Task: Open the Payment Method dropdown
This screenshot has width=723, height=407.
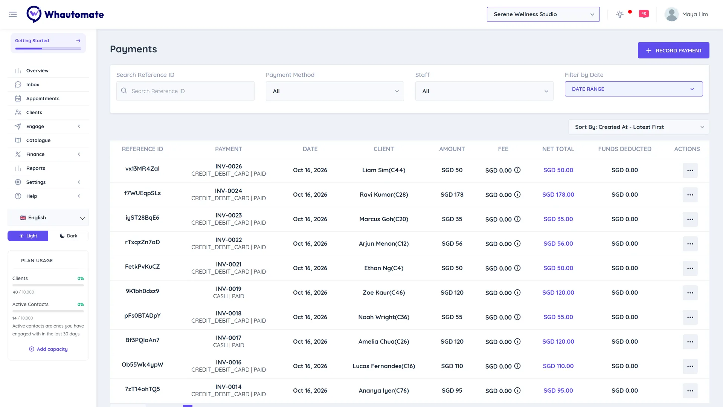Action: (335, 91)
